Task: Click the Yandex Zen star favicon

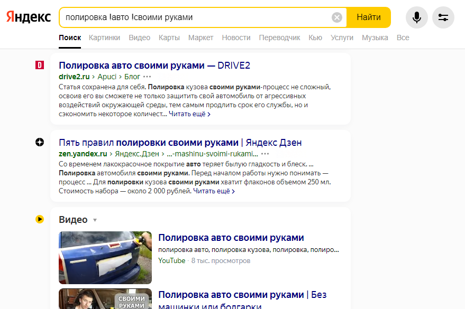Action: pyautogui.click(x=40, y=142)
